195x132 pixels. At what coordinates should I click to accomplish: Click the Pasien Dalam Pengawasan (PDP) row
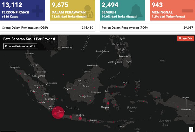148,28
